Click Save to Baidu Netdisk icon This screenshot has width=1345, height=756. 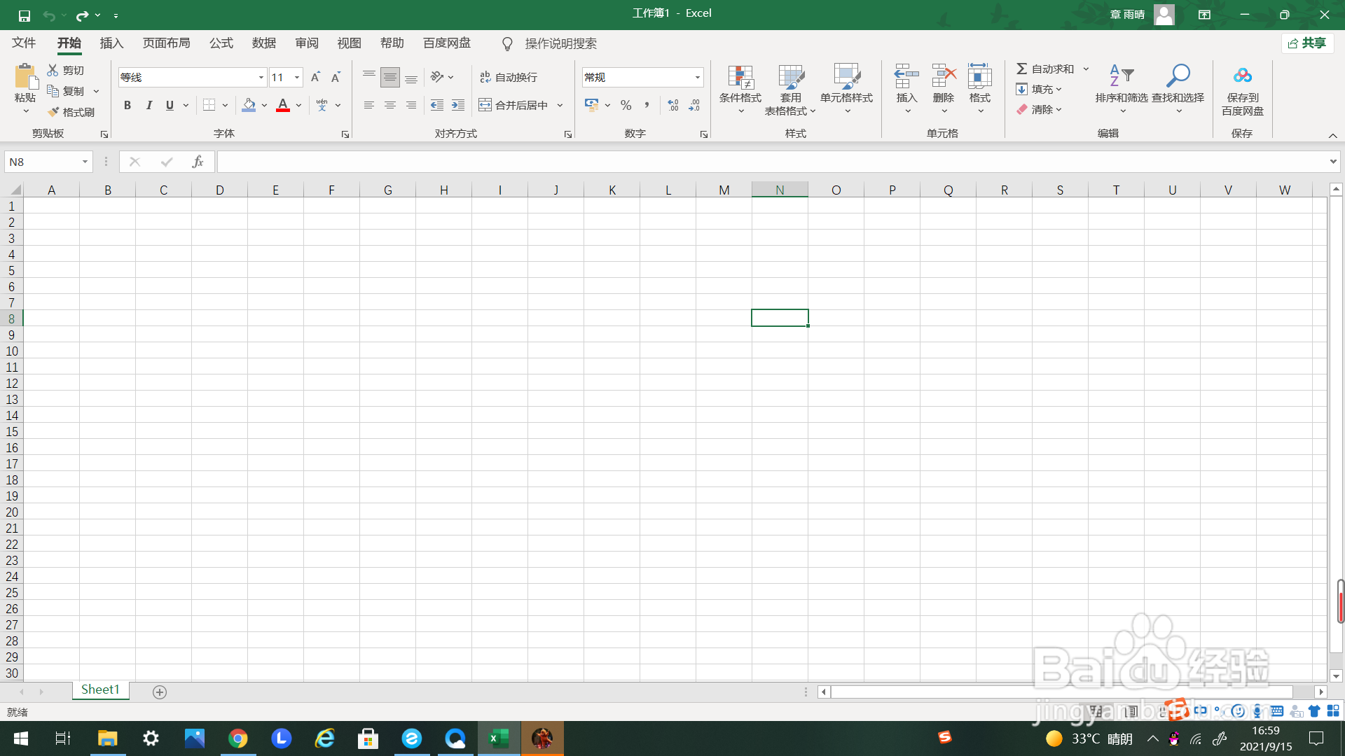click(x=1242, y=76)
